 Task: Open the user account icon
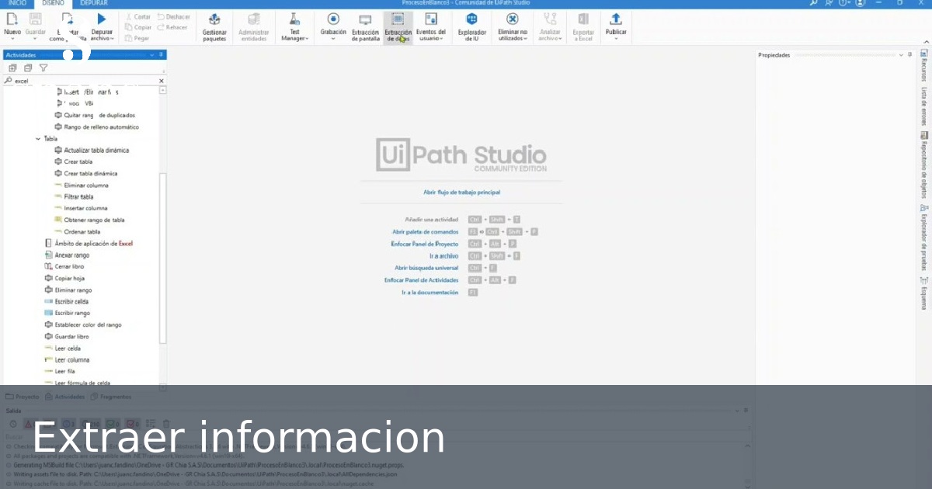click(x=861, y=3)
